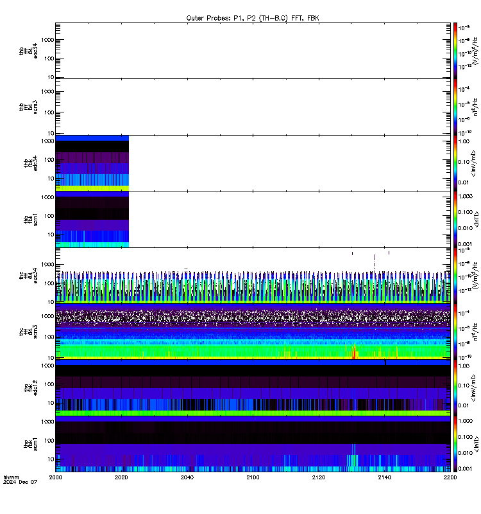Click the color bar beside thc fbk scm1 panel
Image resolution: width=481 pixels, height=514 pixels.
tap(455, 444)
